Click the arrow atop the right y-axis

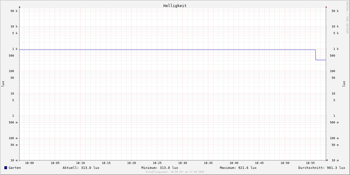pos(326,7)
